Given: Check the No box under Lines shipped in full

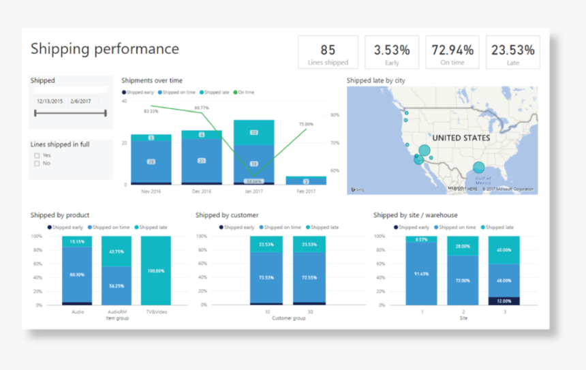Looking at the screenshot, I should 37,164.
